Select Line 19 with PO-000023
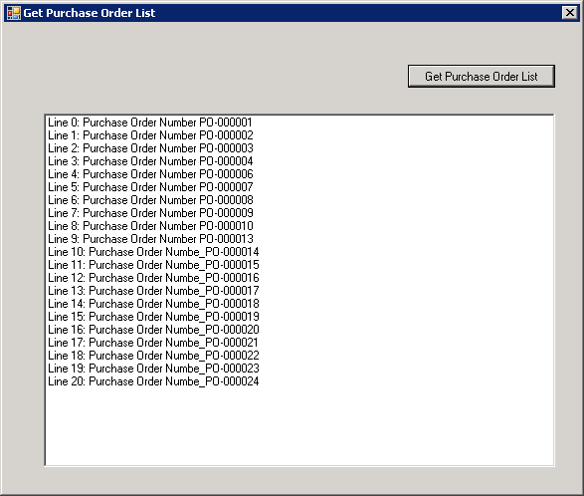This screenshot has width=584, height=496. coord(153,369)
